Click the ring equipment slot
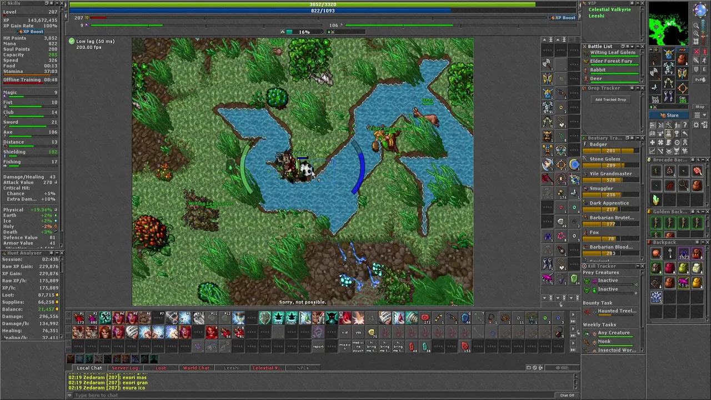 point(682,87)
